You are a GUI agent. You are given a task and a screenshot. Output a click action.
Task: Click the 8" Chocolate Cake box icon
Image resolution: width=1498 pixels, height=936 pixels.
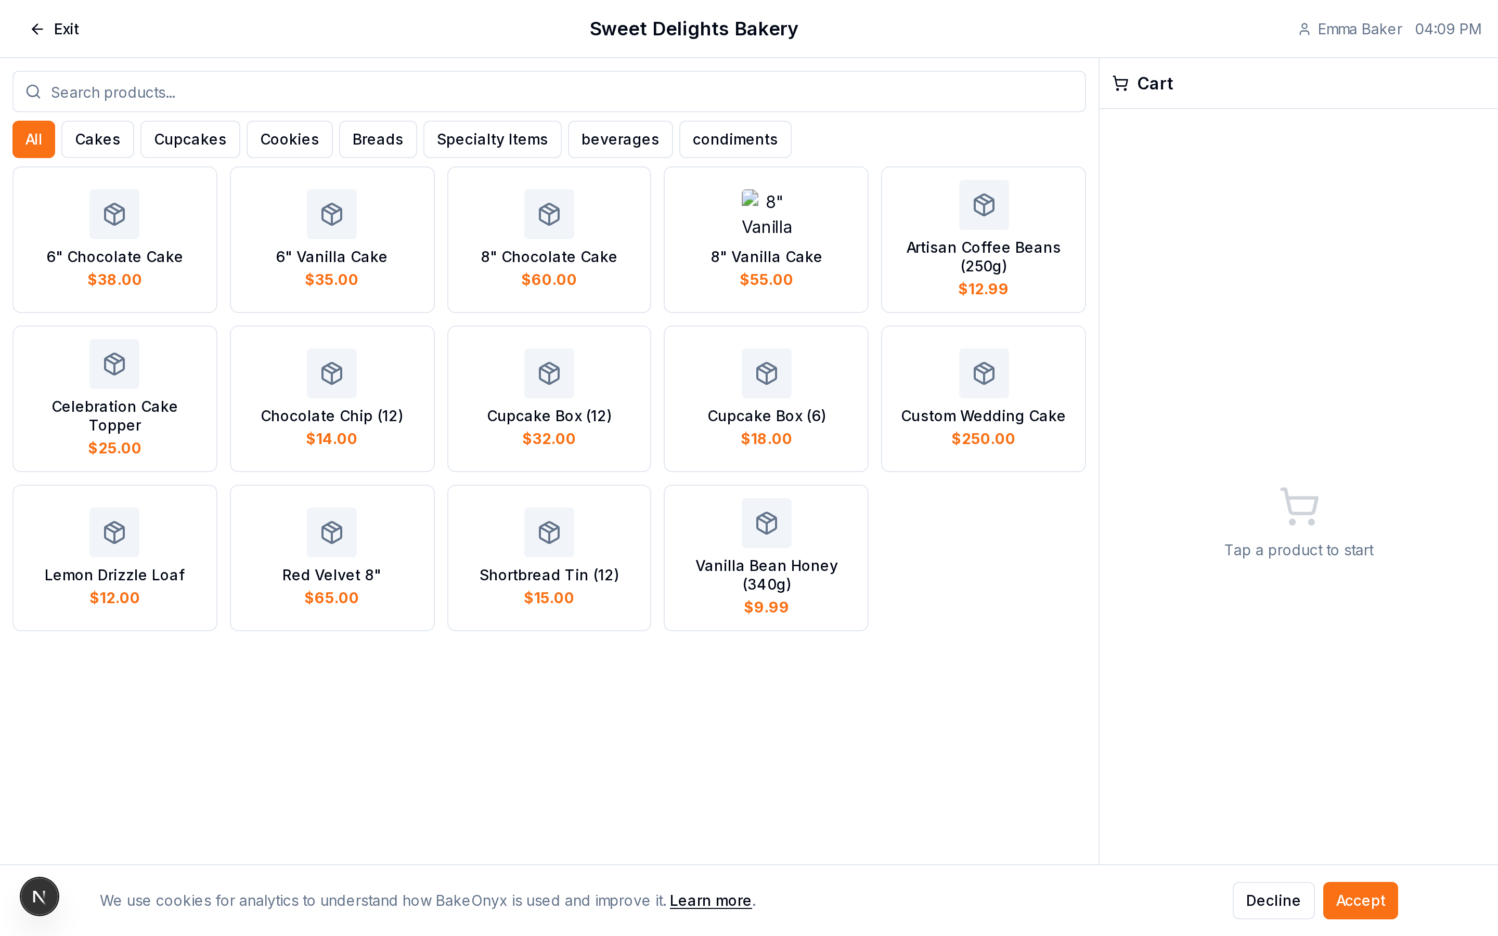click(x=549, y=214)
